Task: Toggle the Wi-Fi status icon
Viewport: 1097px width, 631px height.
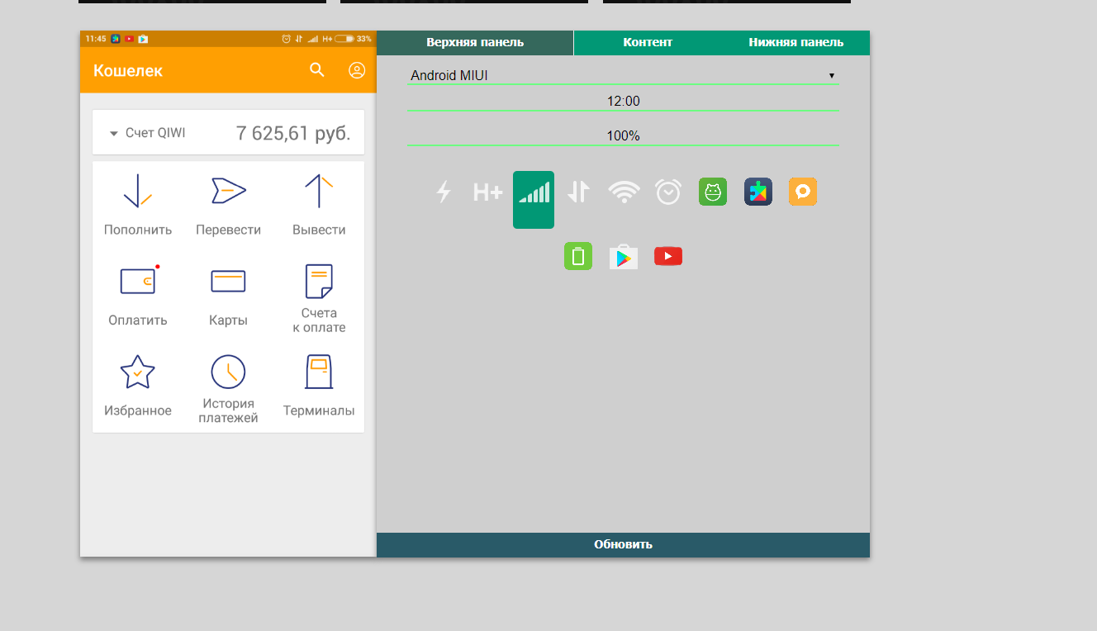Action: [x=624, y=192]
